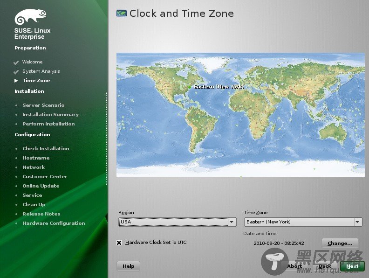
Task: Click the Back button
Action: tap(325, 266)
